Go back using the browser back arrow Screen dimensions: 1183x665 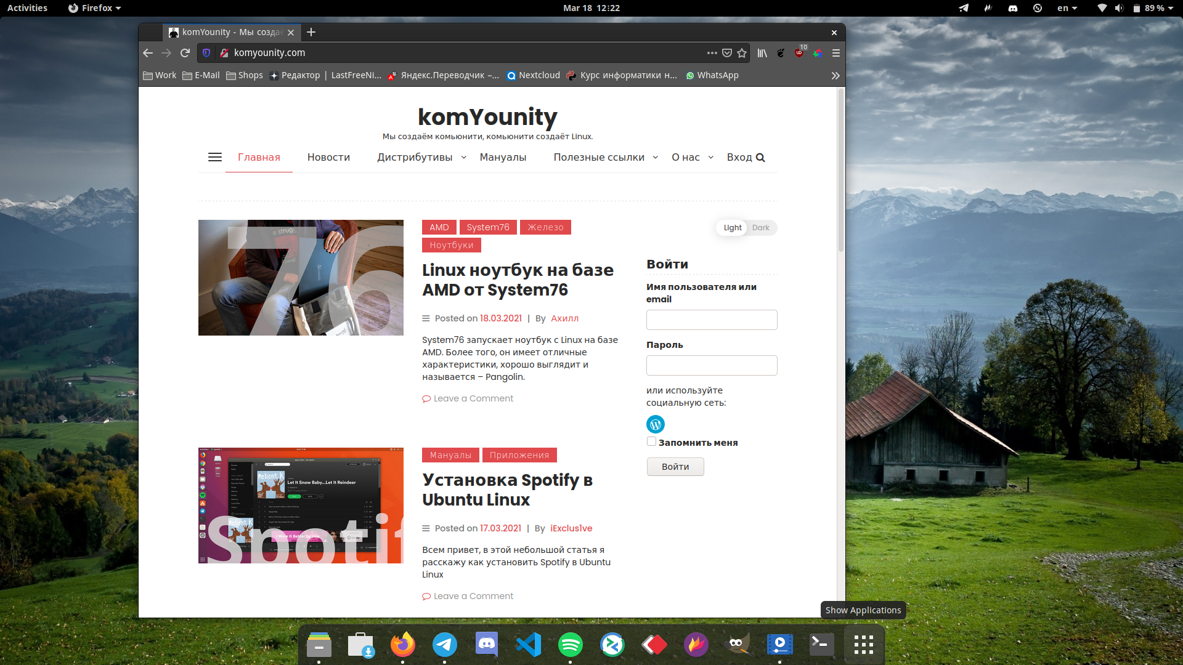148,53
